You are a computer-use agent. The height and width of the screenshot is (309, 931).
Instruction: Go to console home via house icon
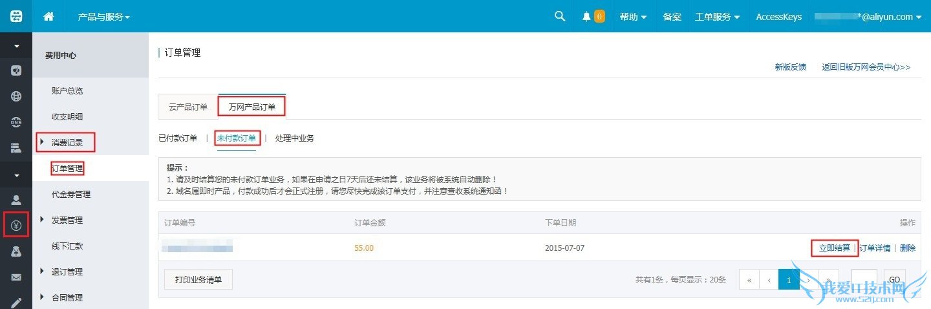pos(48,17)
